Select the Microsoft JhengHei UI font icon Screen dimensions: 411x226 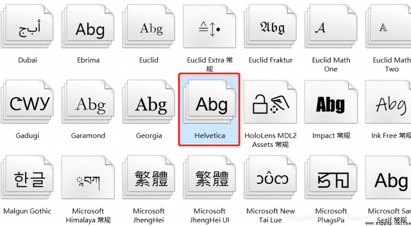click(x=210, y=178)
